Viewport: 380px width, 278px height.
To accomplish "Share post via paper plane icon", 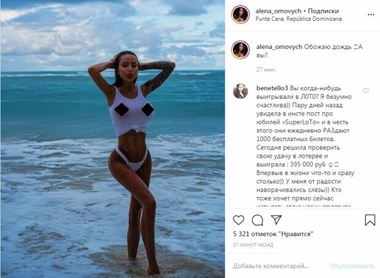I will (x=276, y=220).
